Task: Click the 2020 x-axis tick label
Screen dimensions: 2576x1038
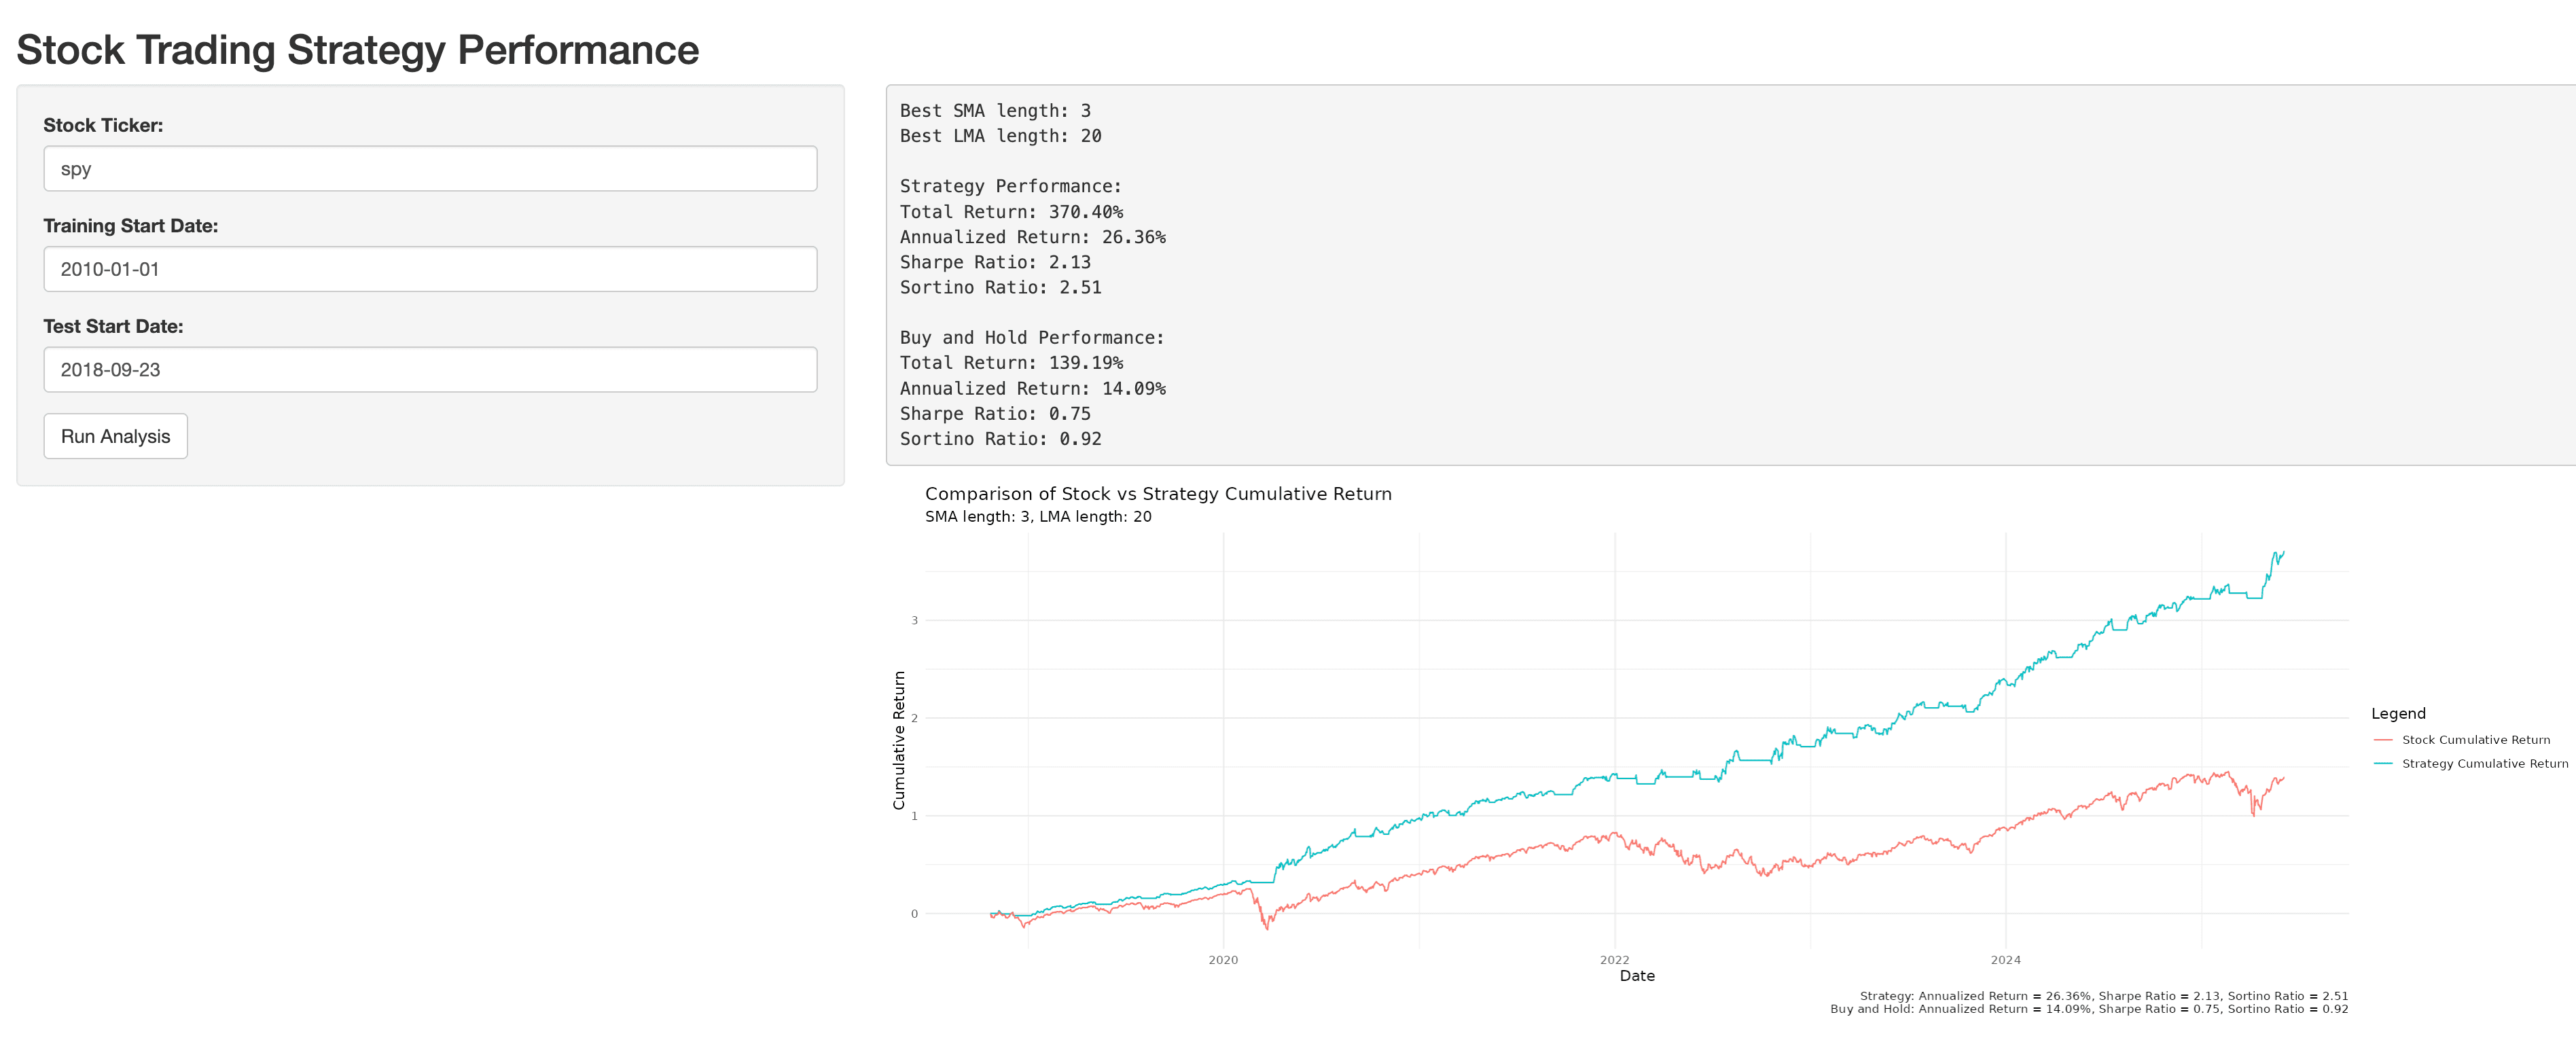Action: (1223, 960)
